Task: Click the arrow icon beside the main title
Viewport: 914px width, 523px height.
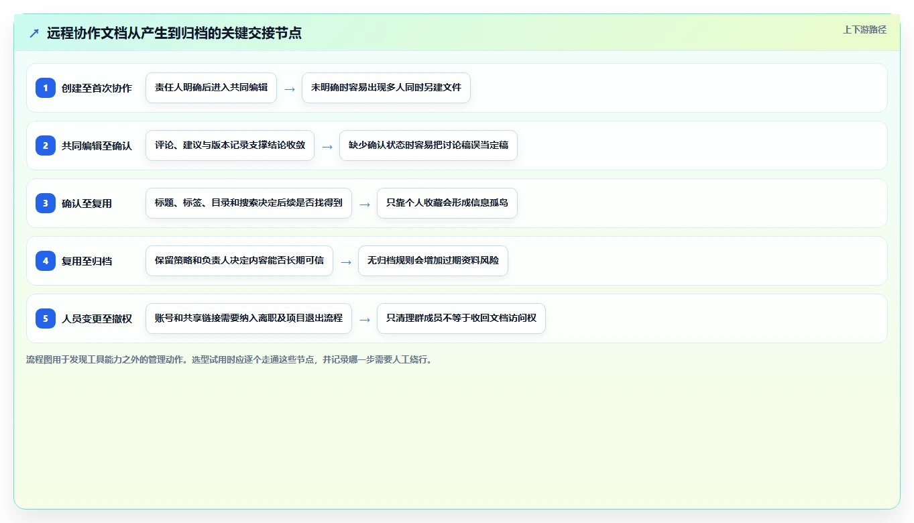Action: (34, 34)
